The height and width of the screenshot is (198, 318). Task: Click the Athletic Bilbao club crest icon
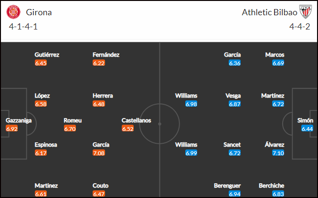tap(306, 12)
